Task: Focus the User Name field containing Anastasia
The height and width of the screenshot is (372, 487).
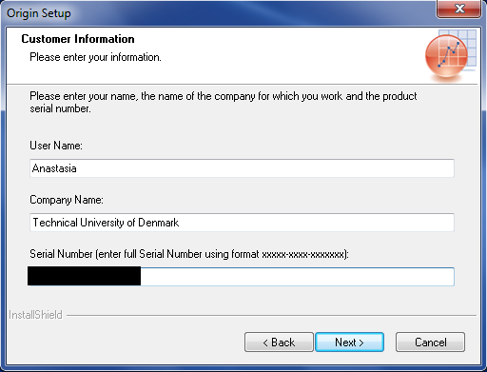Action: tap(242, 168)
